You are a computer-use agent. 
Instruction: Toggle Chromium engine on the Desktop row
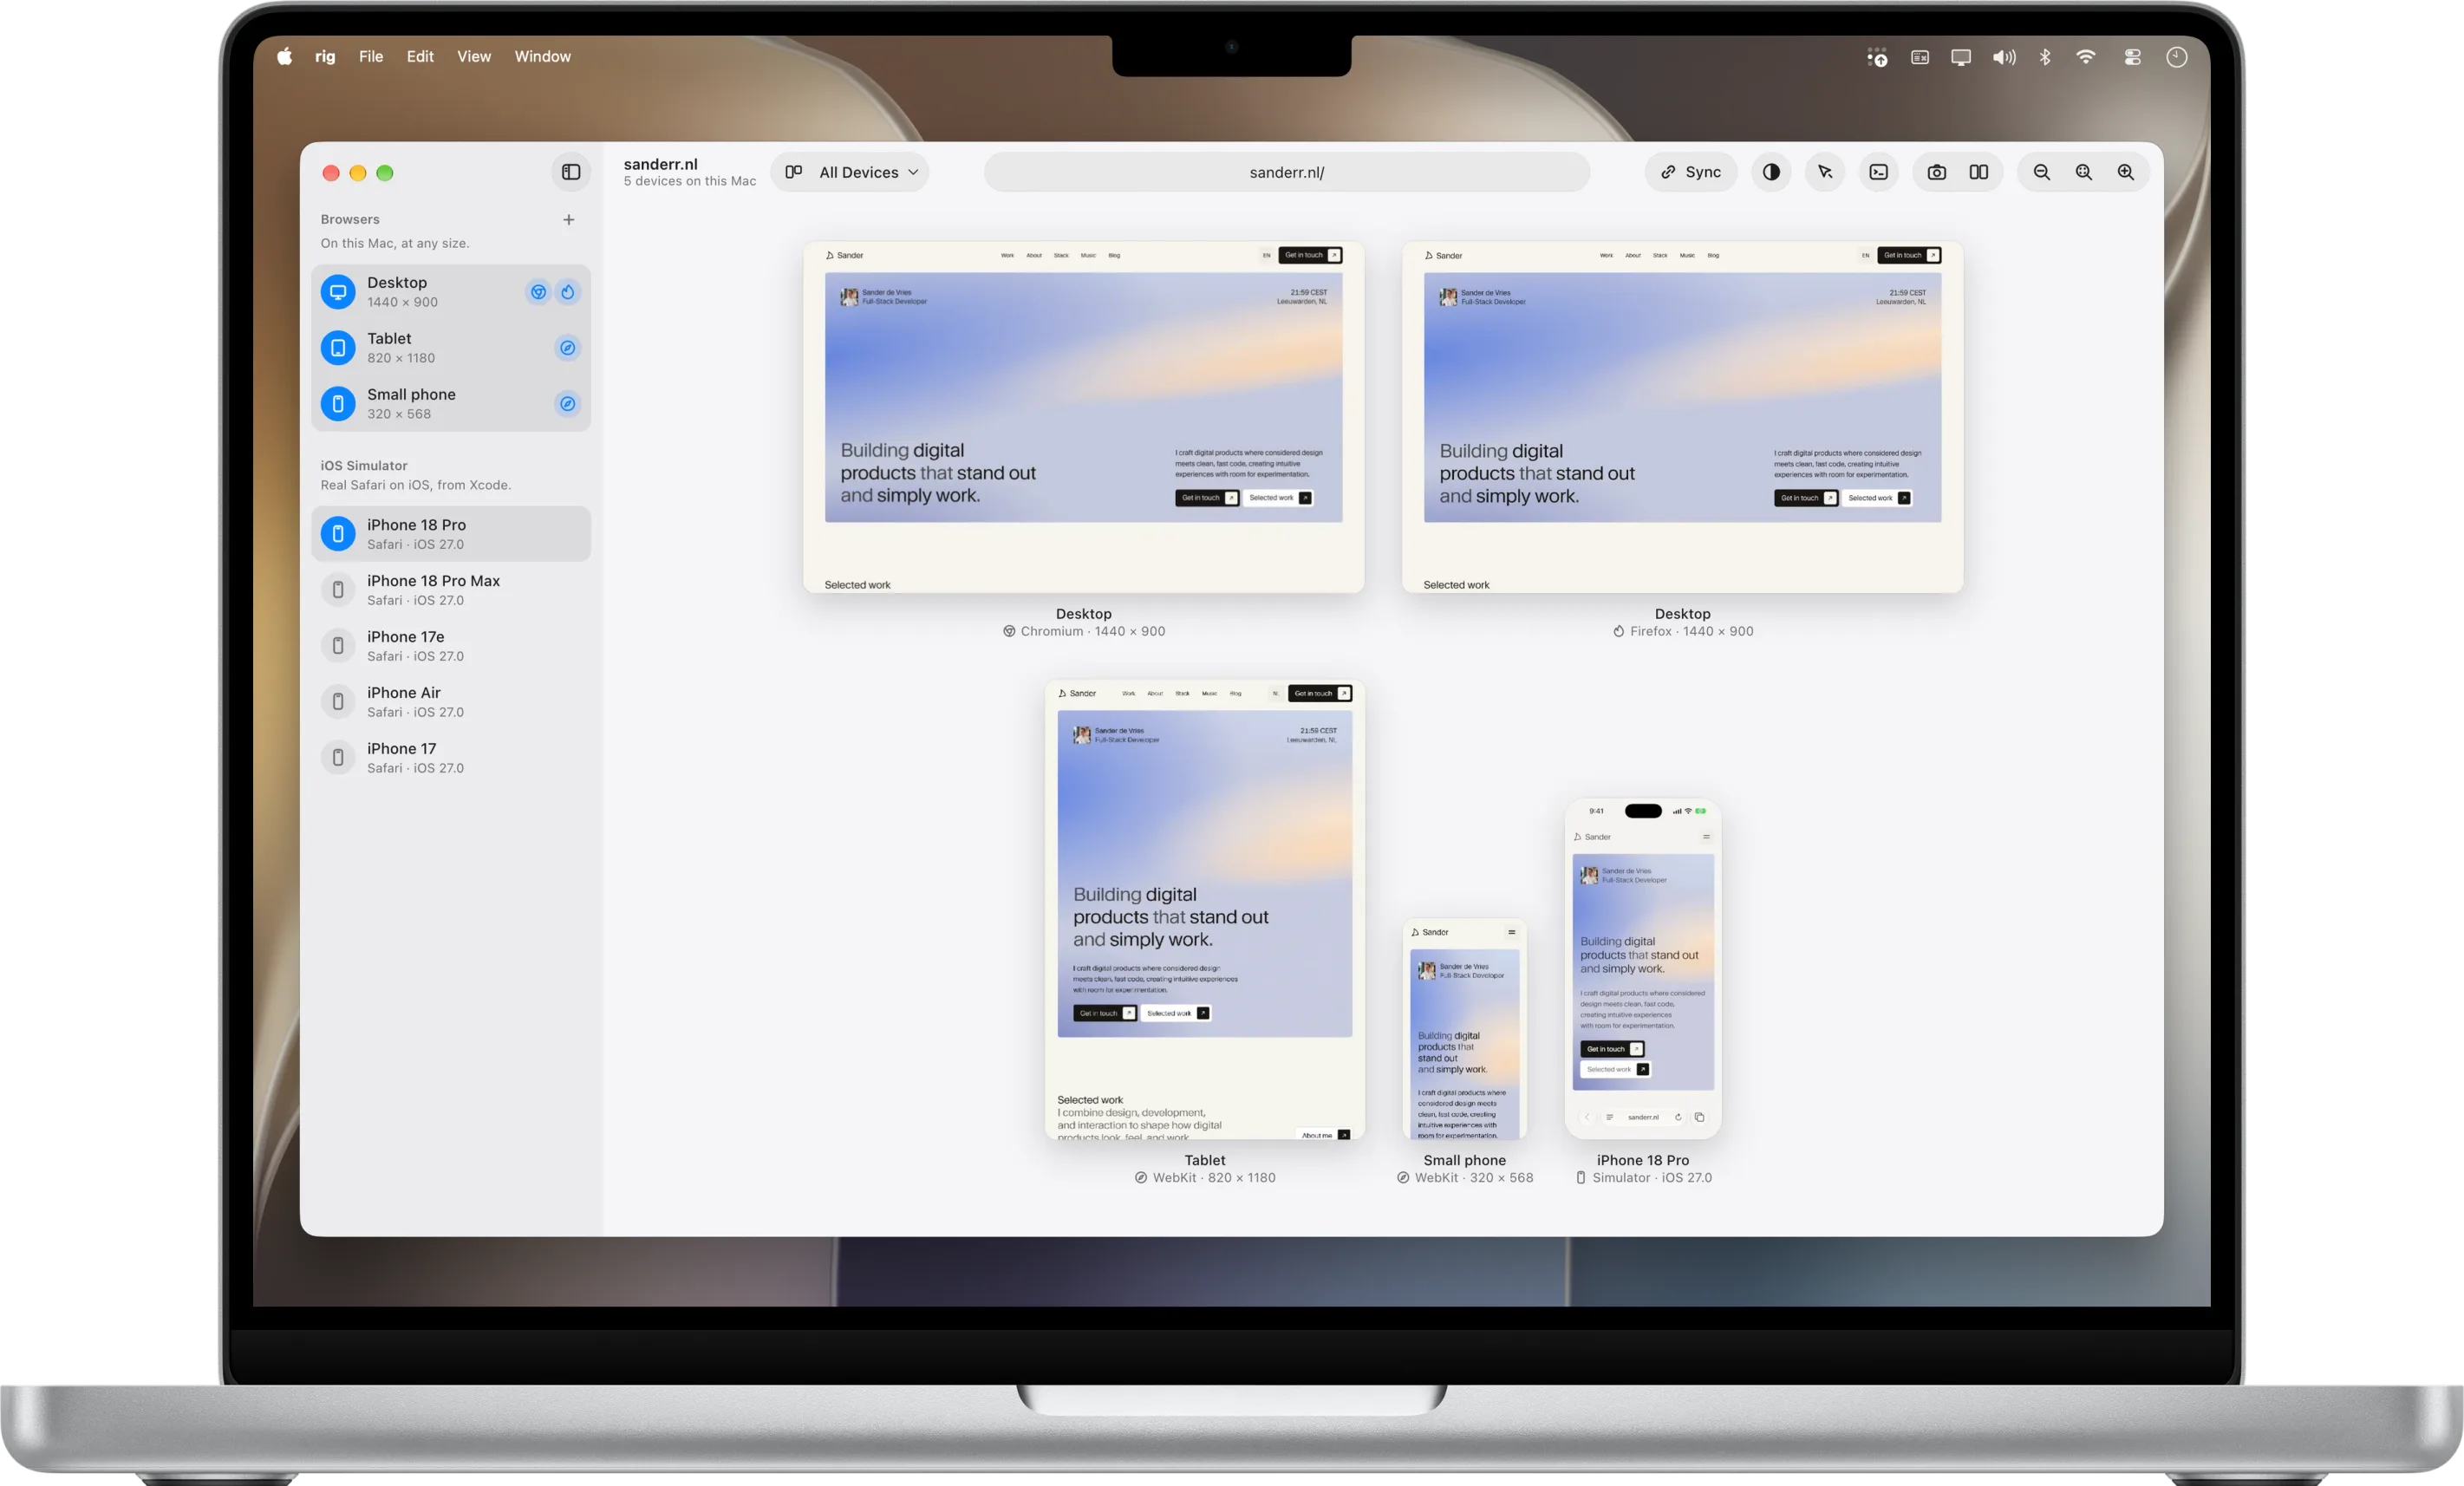tap(539, 292)
